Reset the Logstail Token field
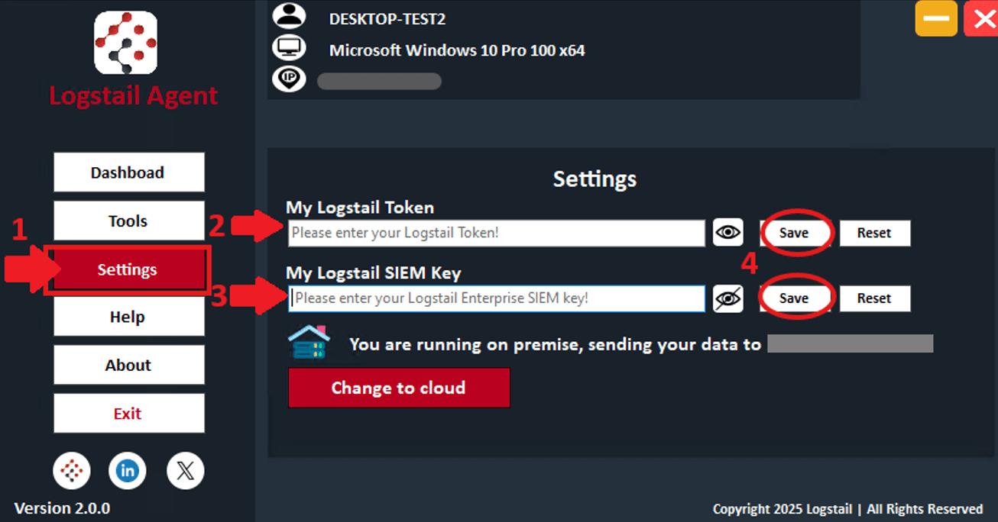The height and width of the screenshot is (522, 998). pos(875,233)
